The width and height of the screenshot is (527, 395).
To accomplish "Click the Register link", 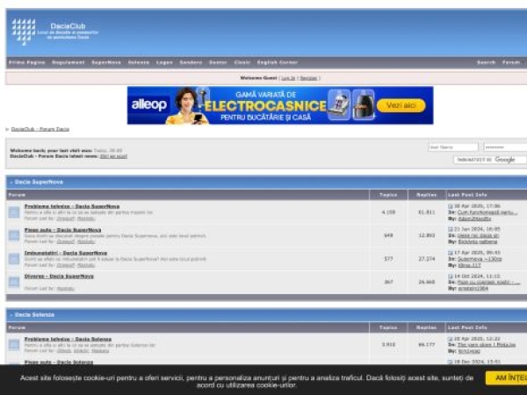I will click(x=308, y=78).
